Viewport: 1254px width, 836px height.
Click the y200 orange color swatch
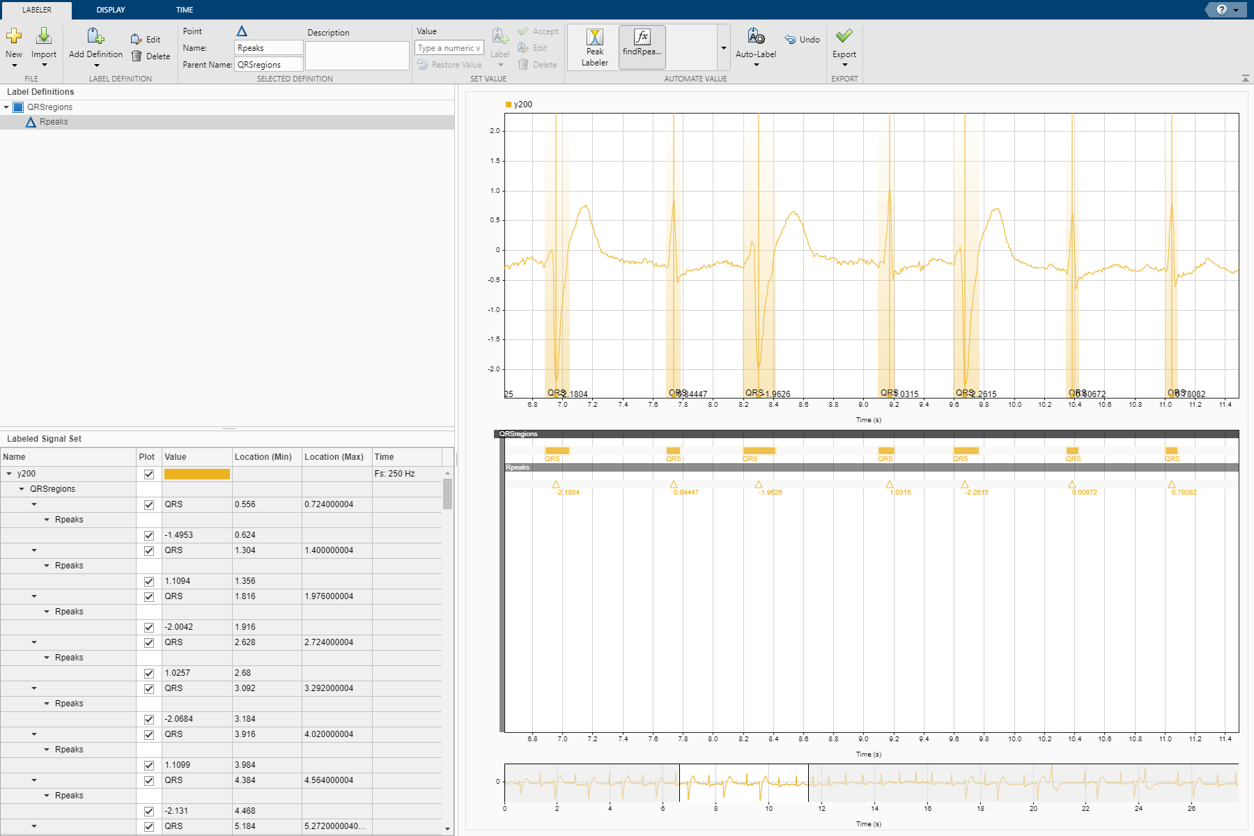click(196, 474)
